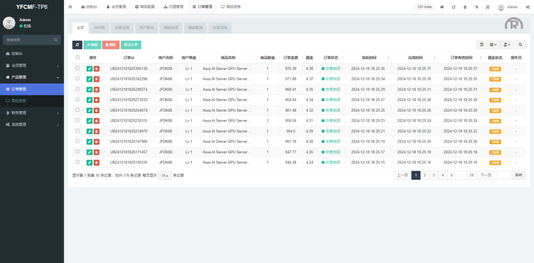534x263 pixels.
Task: Delete order UB2412181825342296 using the trash icon
Action: (96, 79)
